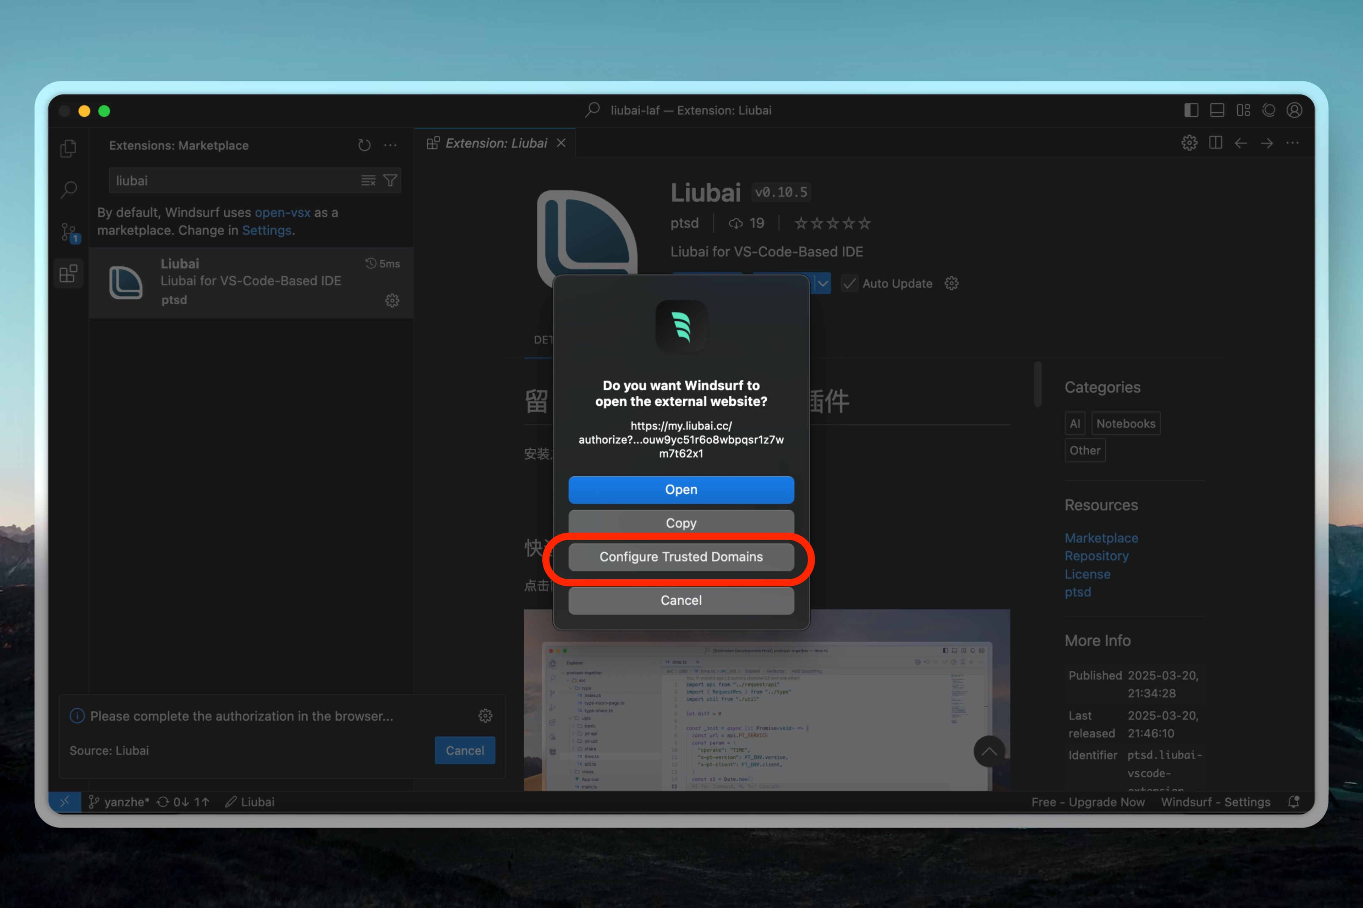1363x908 pixels.
Task: Open the editor overflow ellipsis menu
Action: [1292, 143]
